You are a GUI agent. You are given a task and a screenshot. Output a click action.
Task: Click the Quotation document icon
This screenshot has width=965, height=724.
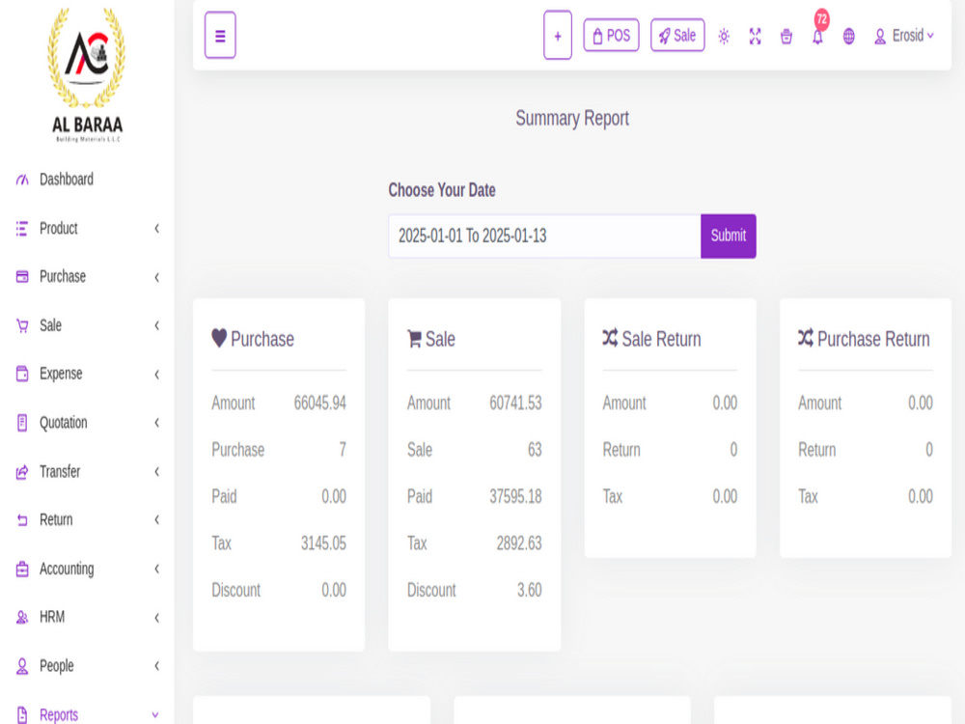point(22,423)
